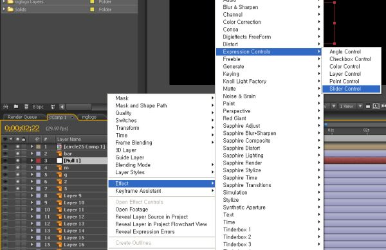Viewport: 386px width, 250px height.
Task: Click the red label swatch of Null 1
Action: click(x=39, y=161)
